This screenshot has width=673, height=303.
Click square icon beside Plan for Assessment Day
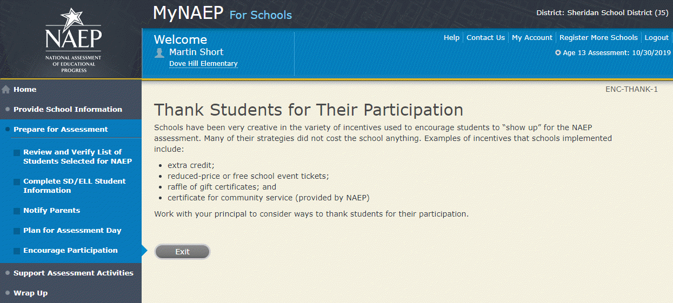coord(17,231)
